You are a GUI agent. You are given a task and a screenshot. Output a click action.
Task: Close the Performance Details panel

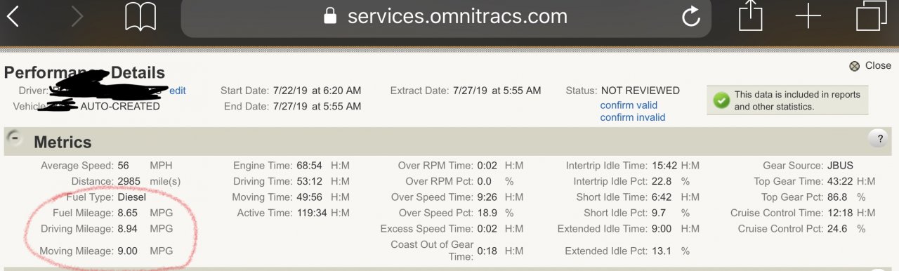870,65
